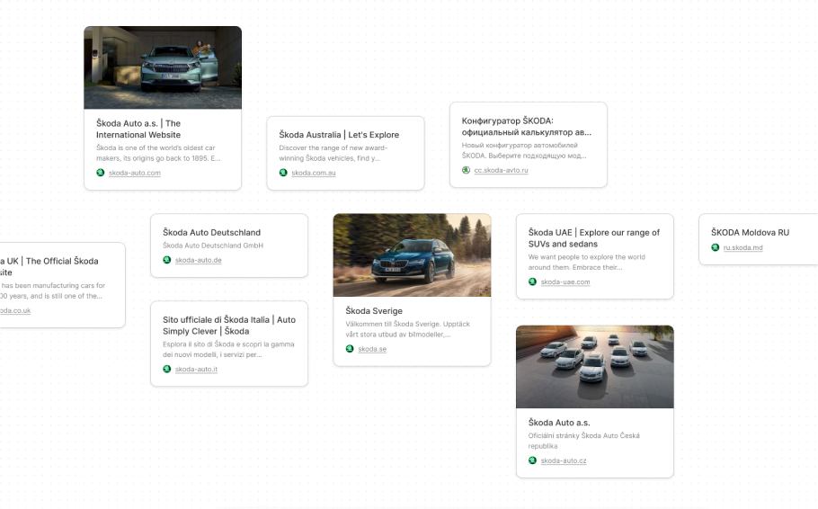
Task: Click the 'ŠKODA Moldova RU' card title
Action: tap(750, 232)
